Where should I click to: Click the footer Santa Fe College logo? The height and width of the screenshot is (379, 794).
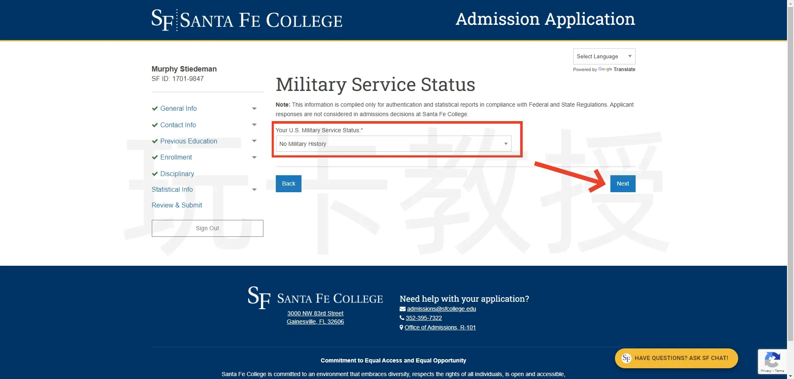[x=315, y=298]
